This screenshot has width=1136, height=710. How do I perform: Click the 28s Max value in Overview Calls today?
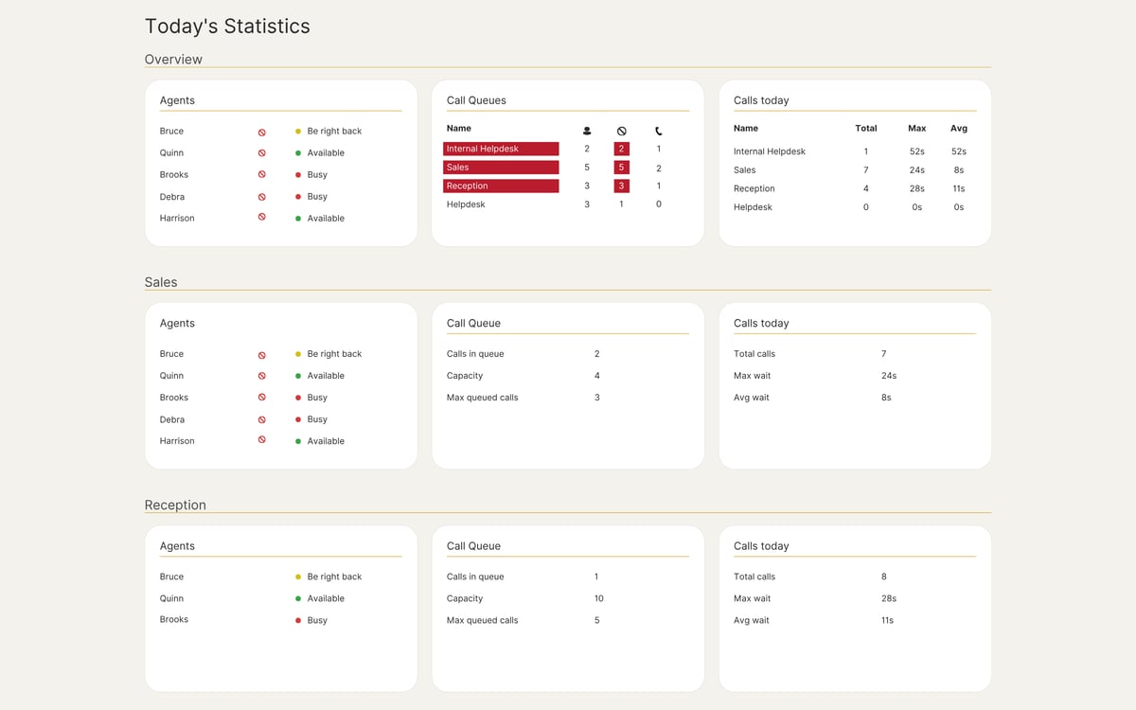(x=917, y=188)
